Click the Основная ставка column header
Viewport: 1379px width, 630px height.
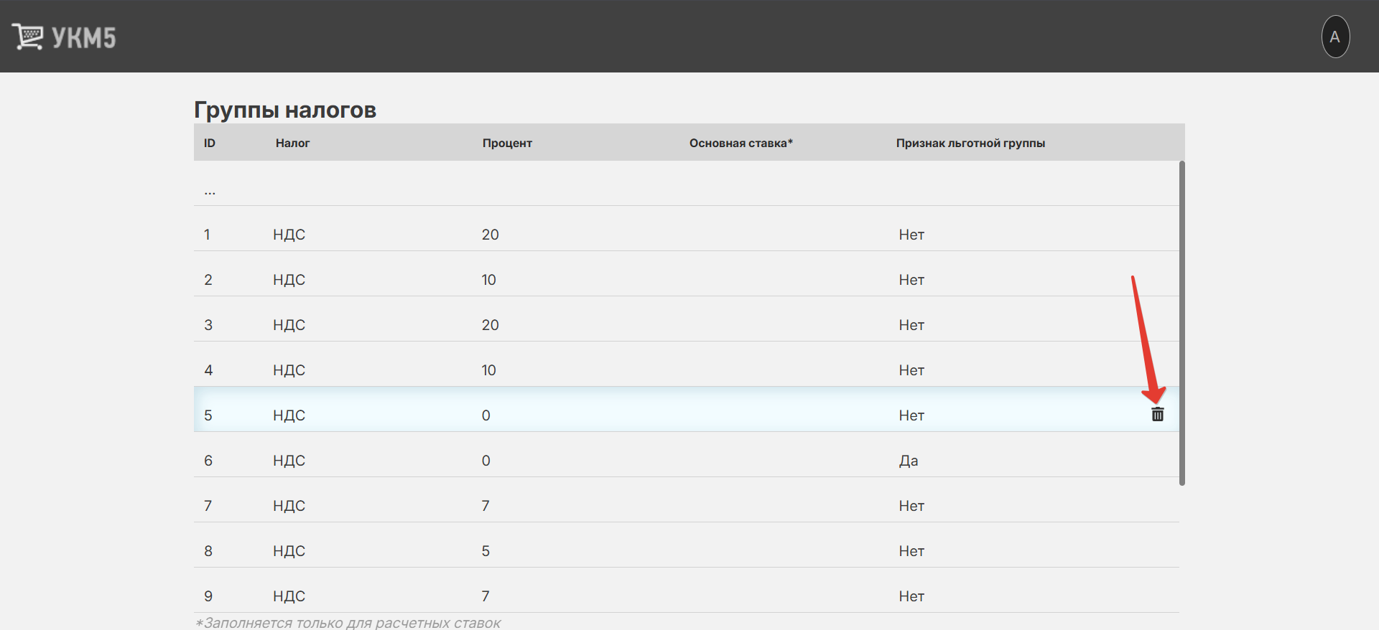point(740,143)
